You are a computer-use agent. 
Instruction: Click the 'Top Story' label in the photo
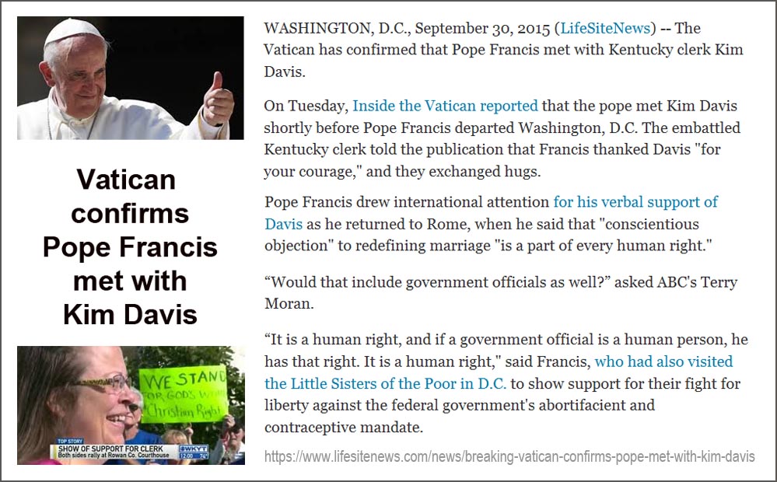(x=70, y=441)
